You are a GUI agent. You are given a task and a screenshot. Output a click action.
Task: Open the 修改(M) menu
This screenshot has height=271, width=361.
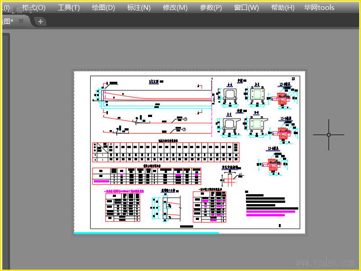175,8
